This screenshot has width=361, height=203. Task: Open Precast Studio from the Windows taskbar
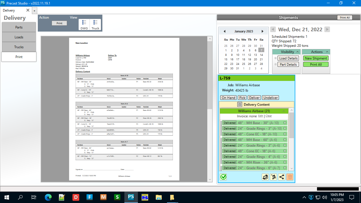[131, 197]
